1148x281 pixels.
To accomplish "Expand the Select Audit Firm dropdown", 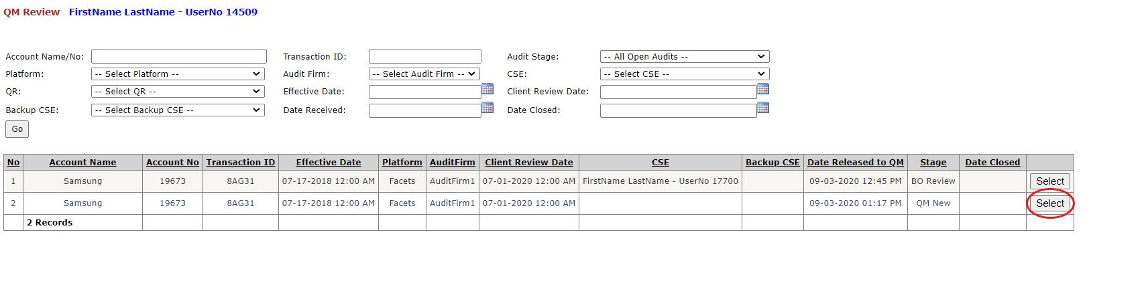I will (x=424, y=74).
